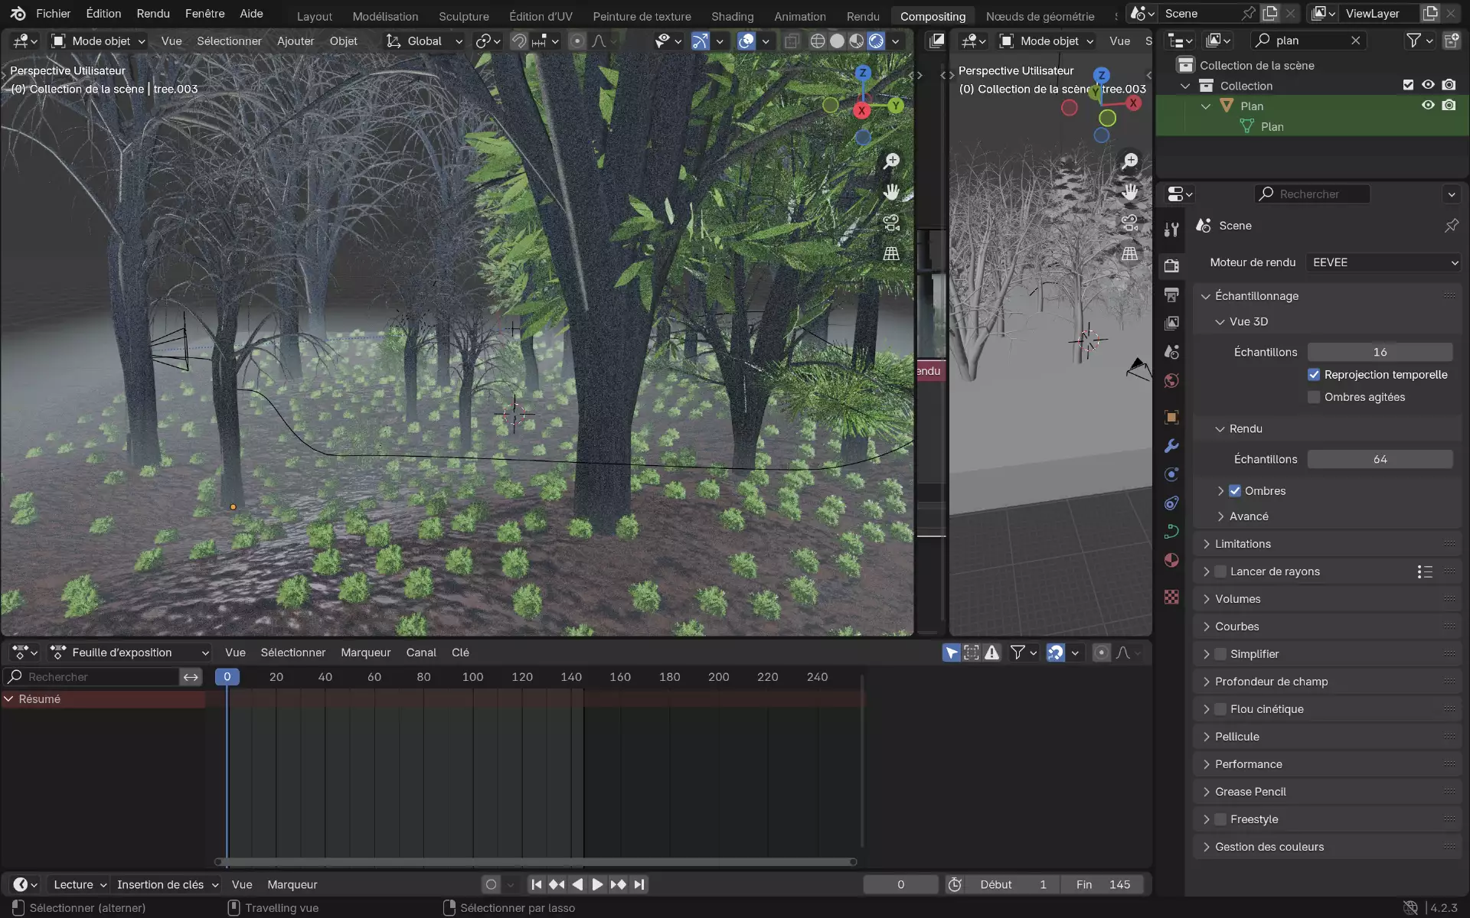Click the pan hand icon in main viewport
1470x918 pixels.
[x=891, y=191]
